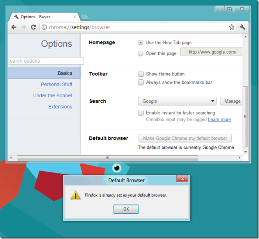Open the Chrome wrench menu

pos(243,27)
